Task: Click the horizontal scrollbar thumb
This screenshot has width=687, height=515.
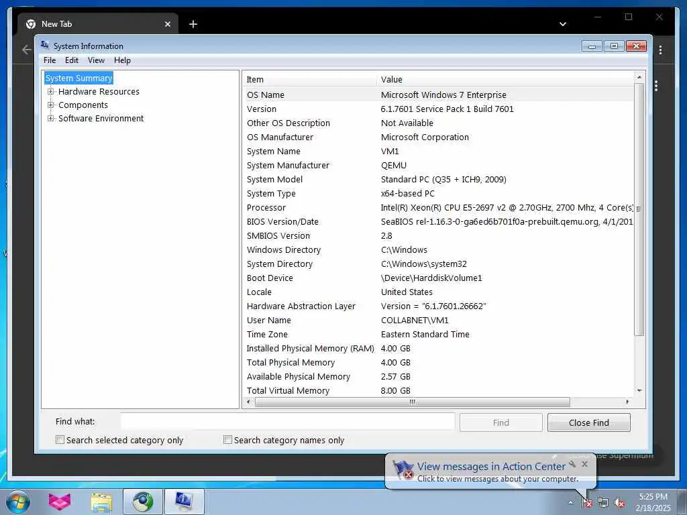Action: (x=413, y=402)
